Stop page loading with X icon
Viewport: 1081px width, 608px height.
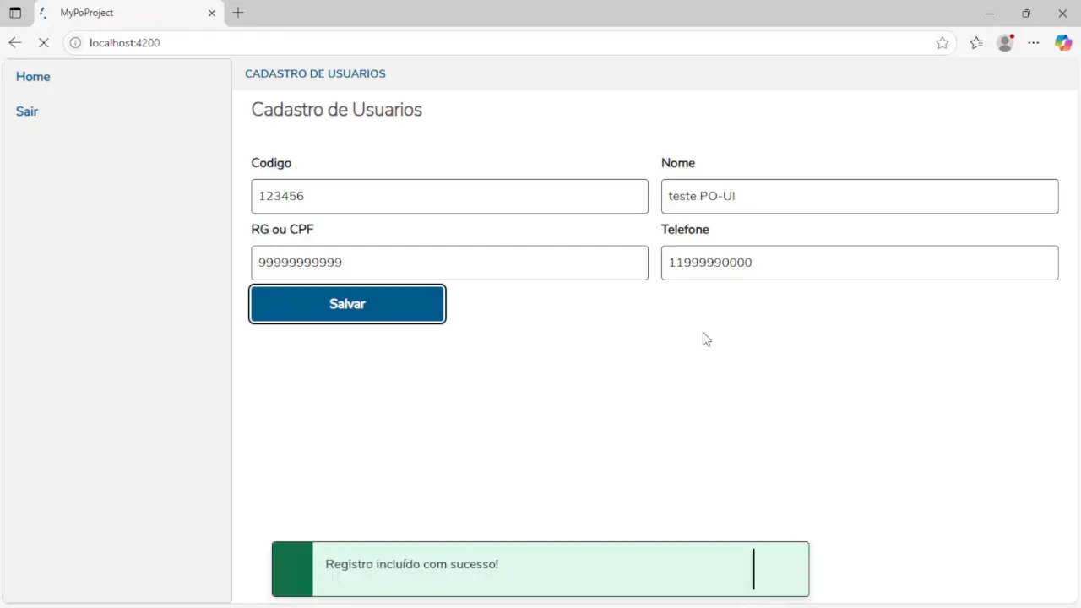point(44,43)
